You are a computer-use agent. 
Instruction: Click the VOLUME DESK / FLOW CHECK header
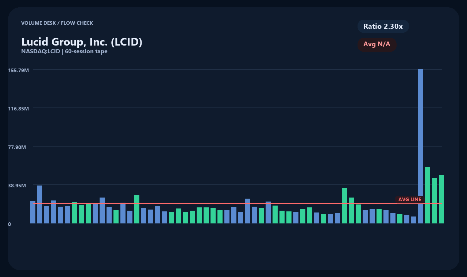tap(57, 23)
